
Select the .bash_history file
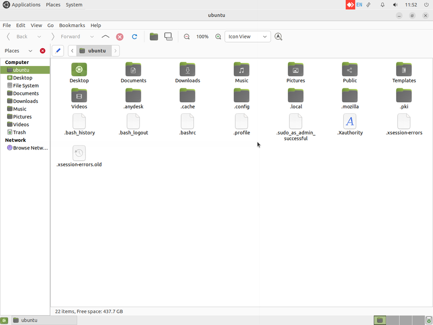coord(79,125)
